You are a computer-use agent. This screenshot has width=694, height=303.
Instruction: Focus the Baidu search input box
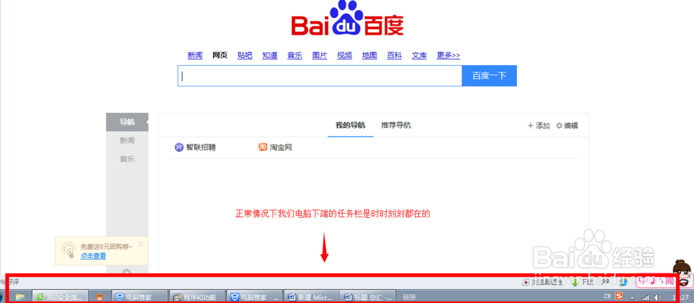(319, 76)
